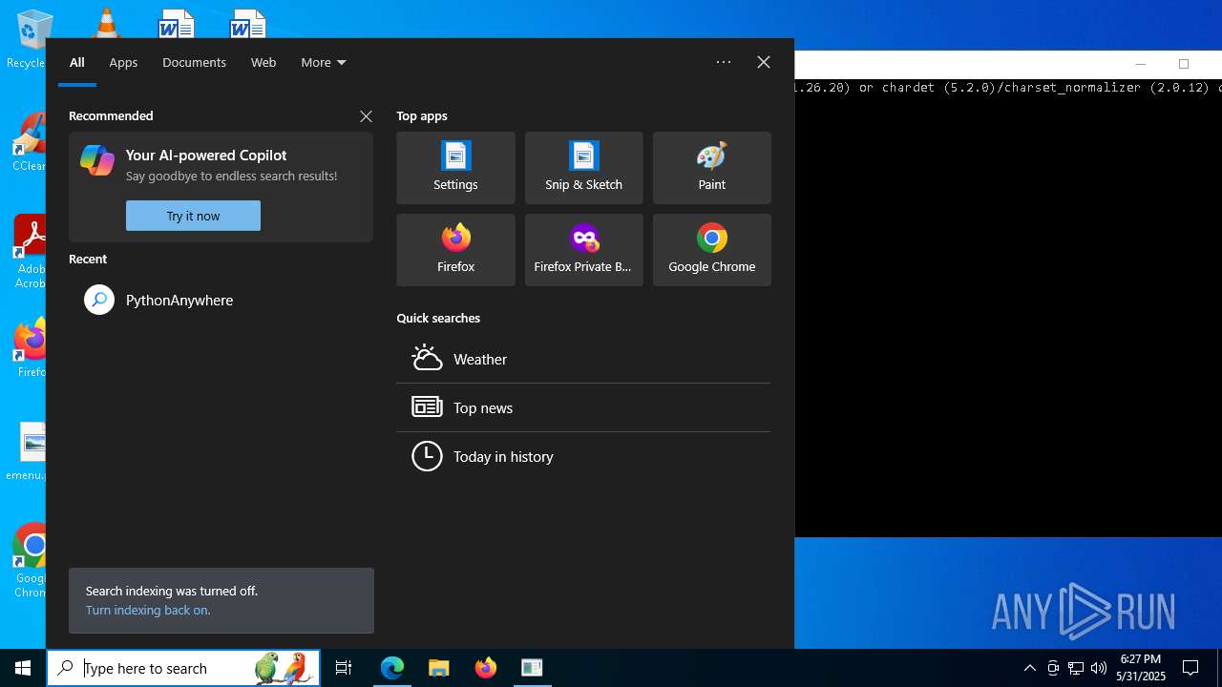Screen dimensions: 1222x687
Task: Open volume control tray icon
Action: (1099, 668)
